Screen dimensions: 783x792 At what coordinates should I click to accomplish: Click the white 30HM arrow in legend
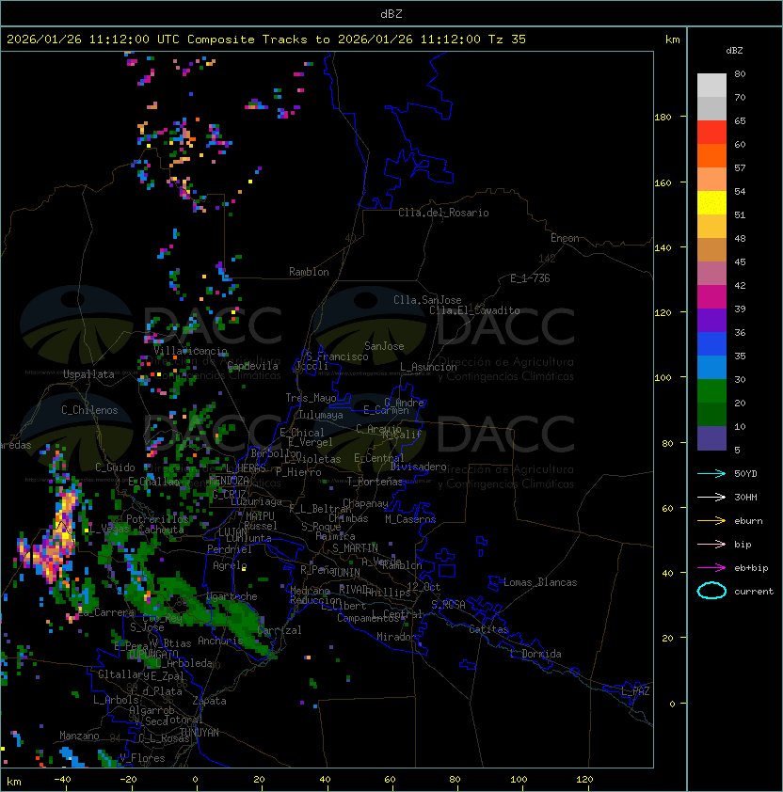(711, 497)
